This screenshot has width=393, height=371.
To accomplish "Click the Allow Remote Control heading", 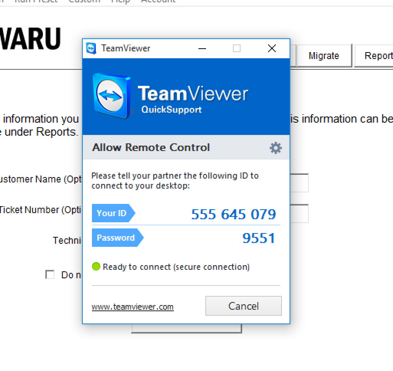I will (x=151, y=147).
